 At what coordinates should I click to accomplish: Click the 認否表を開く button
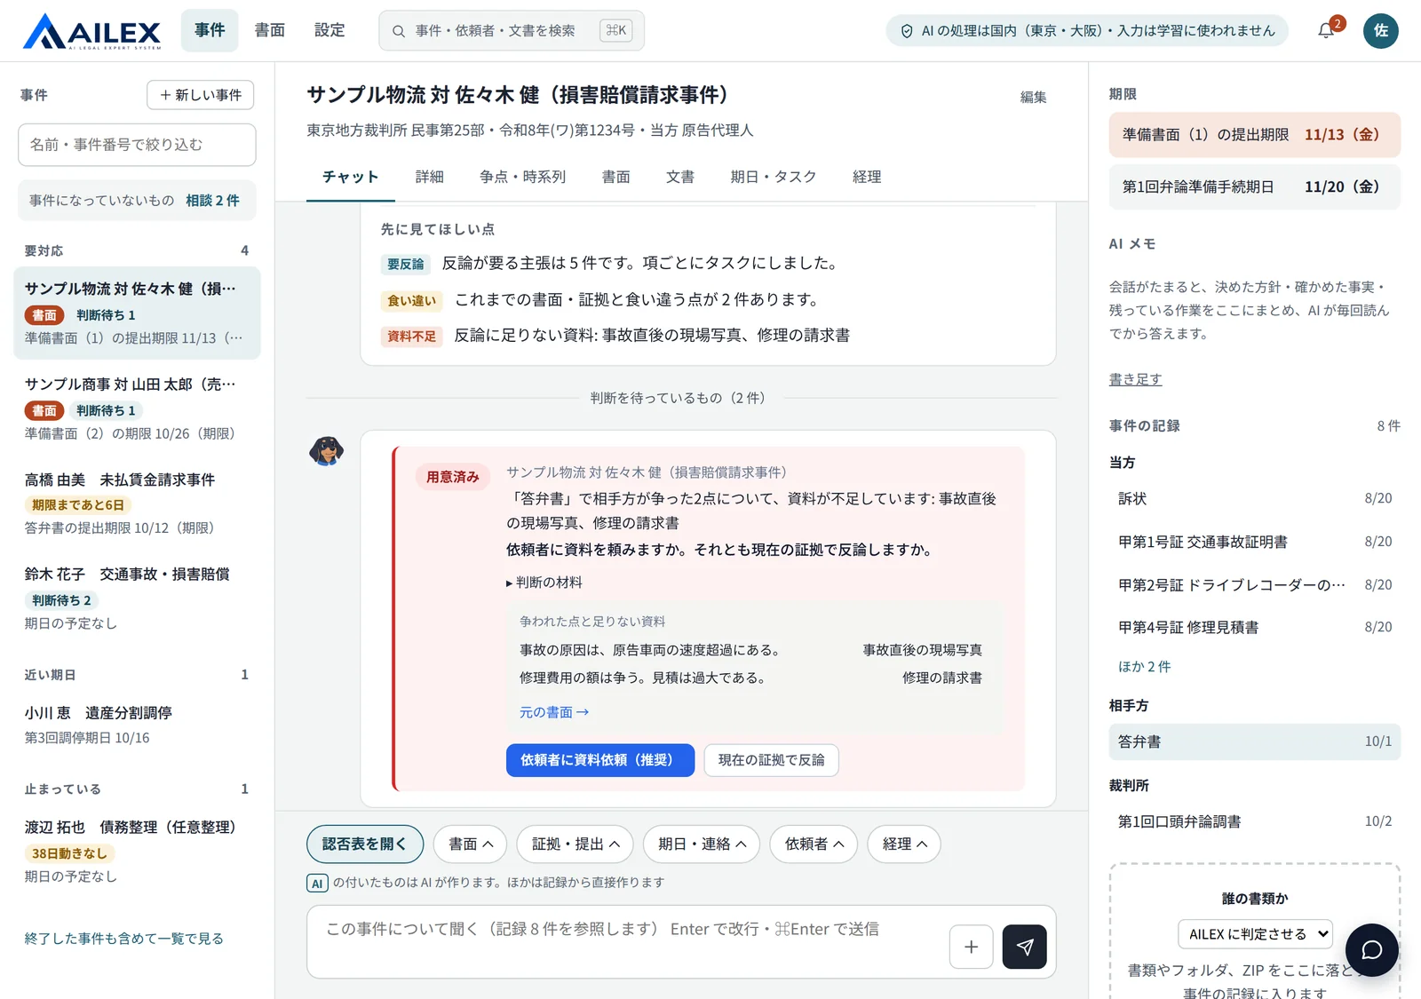364,844
